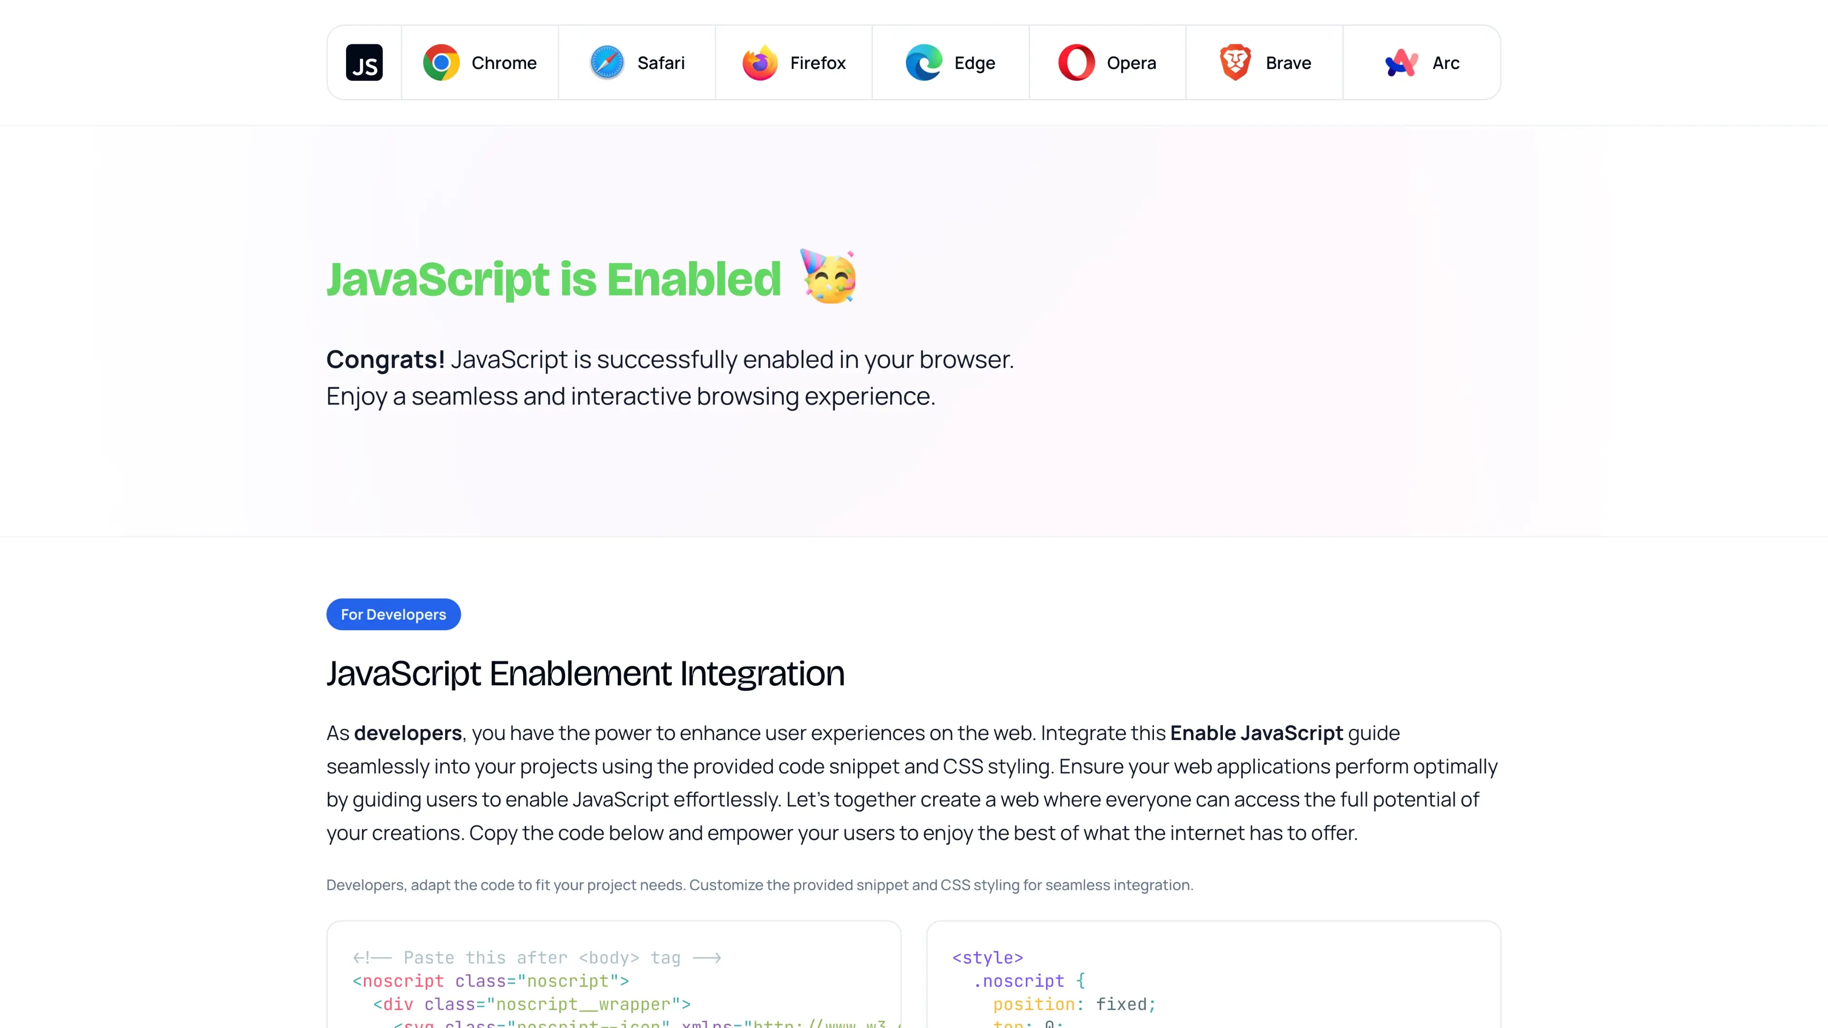Click the Firefox logo icon
1828x1028 pixels.
(x=760, y=62)
